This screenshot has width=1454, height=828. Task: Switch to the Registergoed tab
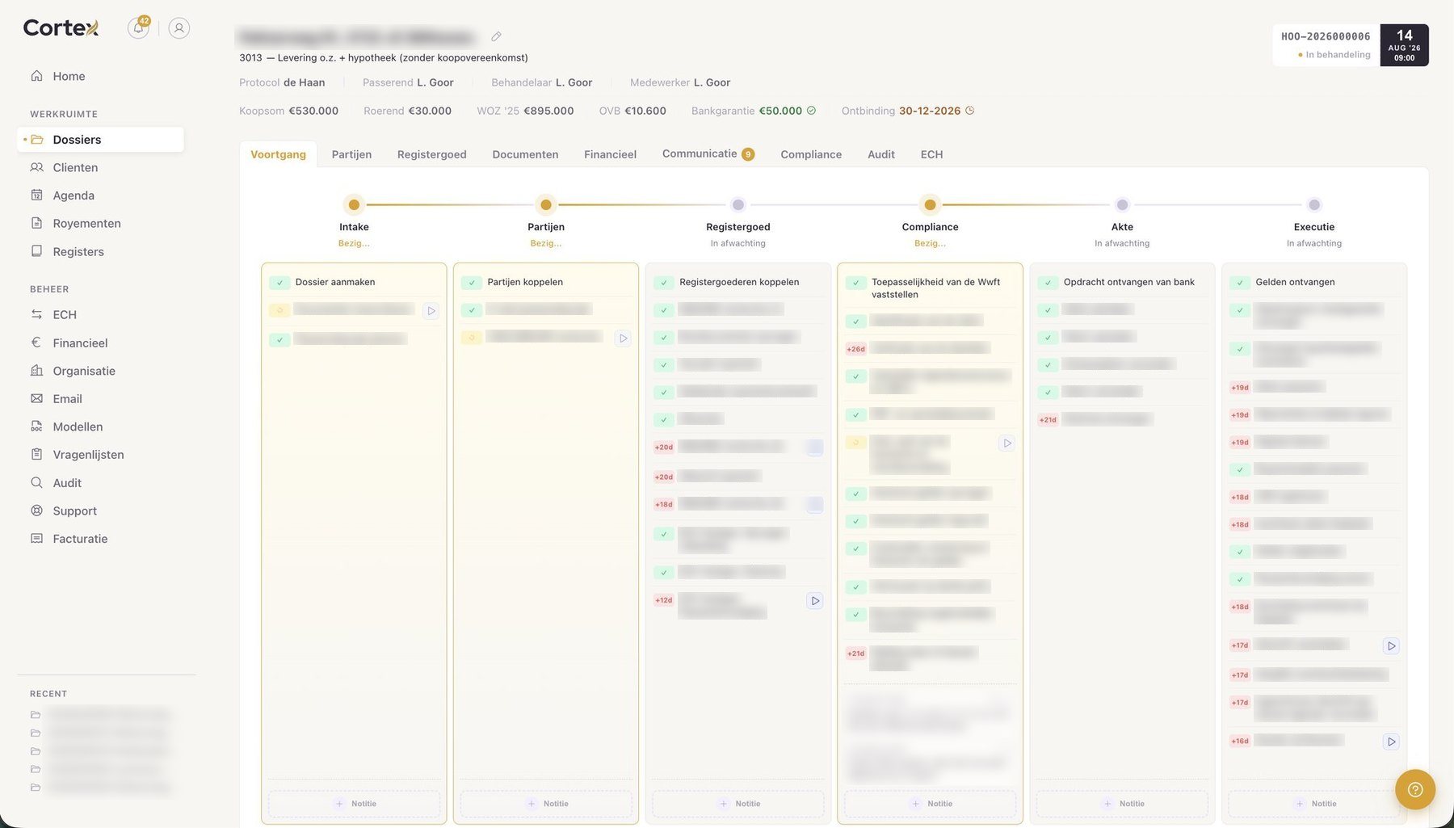tap(431, 154)
